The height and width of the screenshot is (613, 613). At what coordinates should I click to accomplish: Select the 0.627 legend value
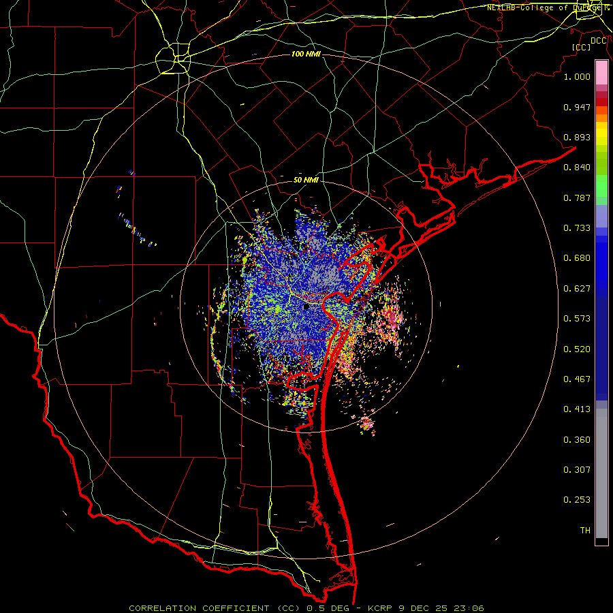[577, 289]
